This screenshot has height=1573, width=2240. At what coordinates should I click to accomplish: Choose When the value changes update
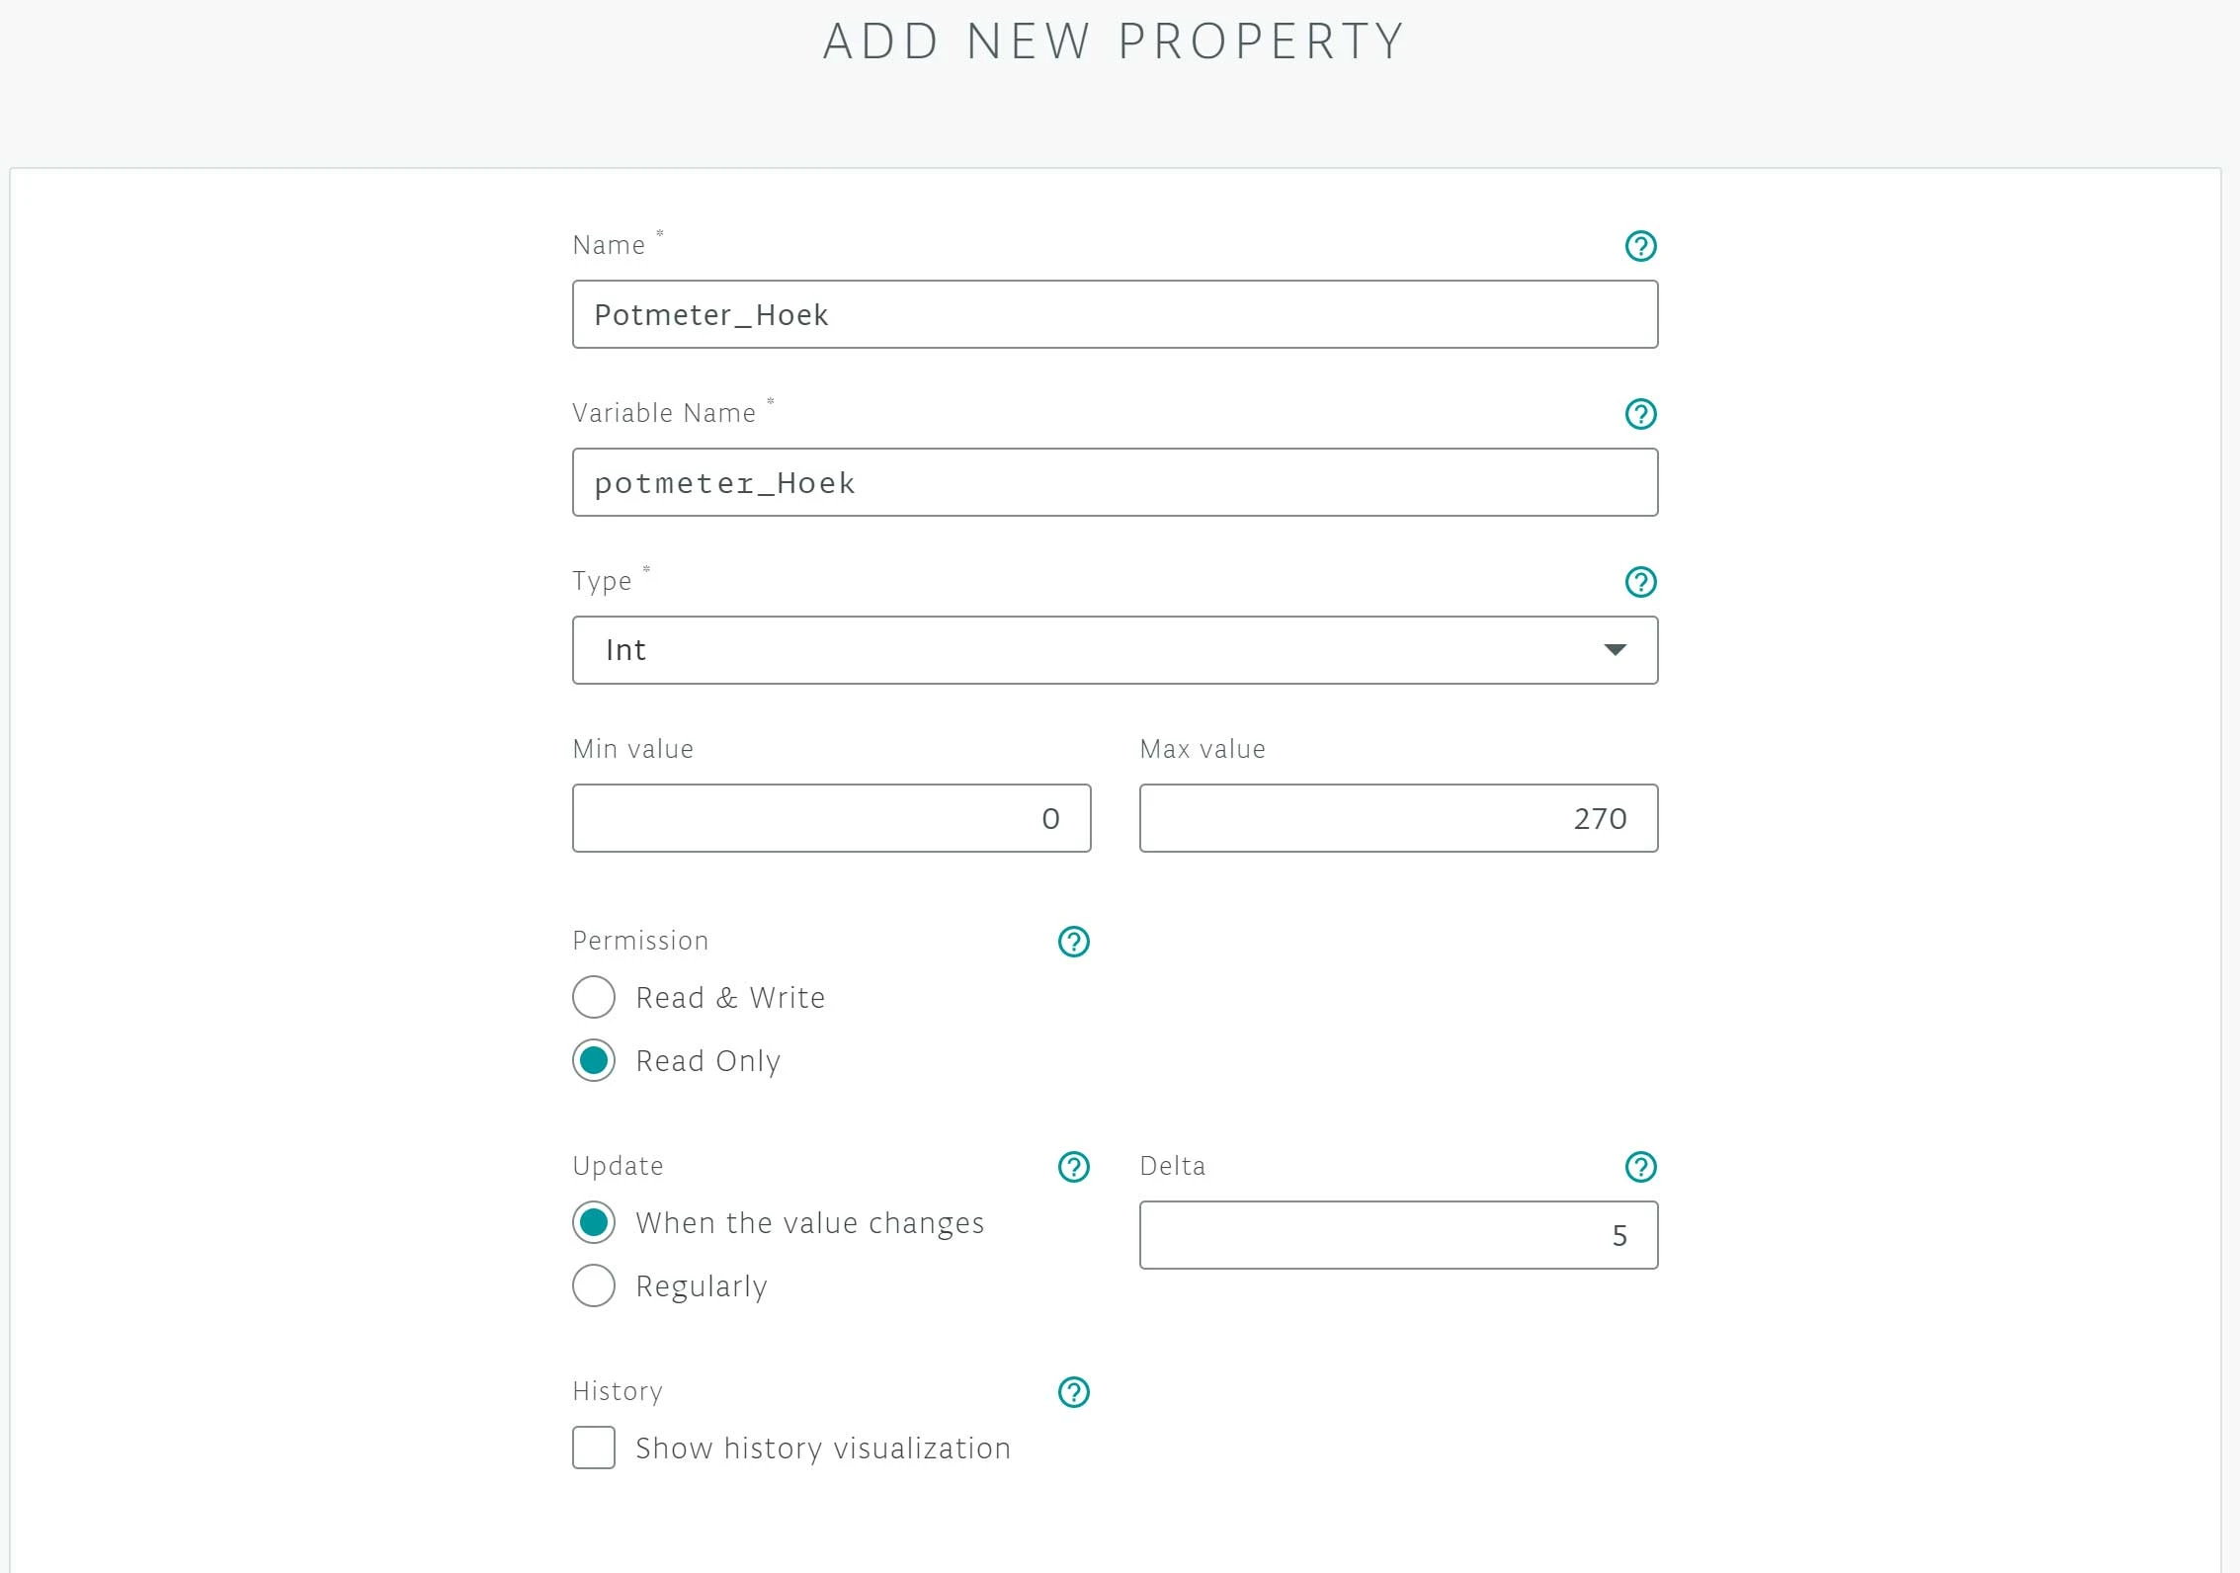(594, 1222)
